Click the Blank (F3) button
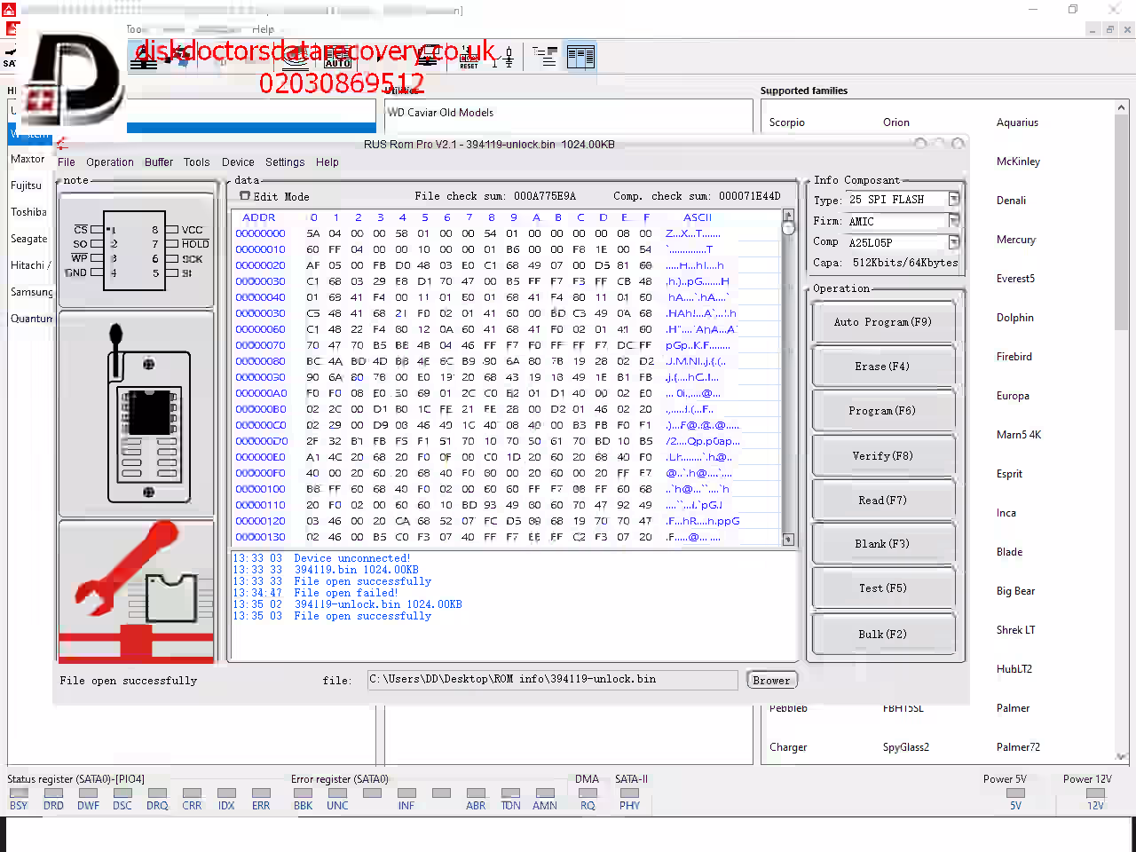This screenshot has width=1136, height=852. pos(883,544)
